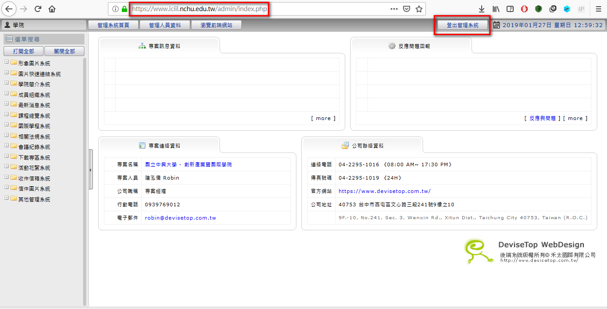Image resolution: width=607 pixels, height=309 pixels.
Task: Click the gear icon on 反應問題回報 tab
Action: [391, 46]
